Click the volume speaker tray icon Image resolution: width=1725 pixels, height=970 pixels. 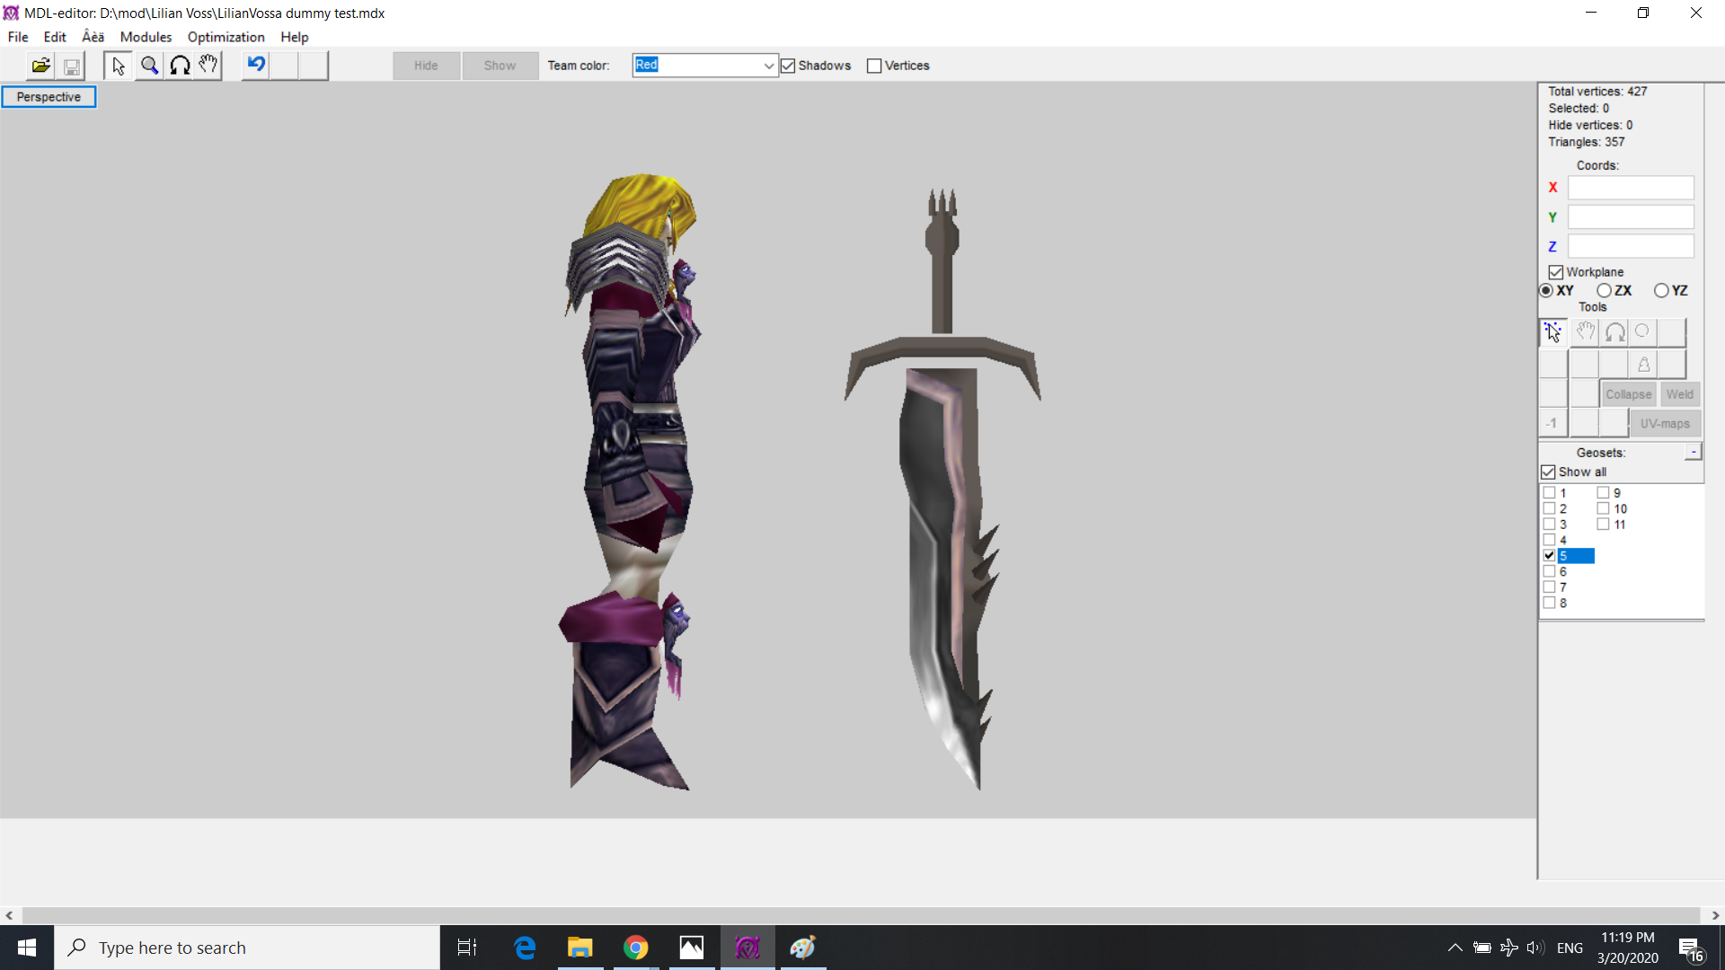click(1535, 948)
